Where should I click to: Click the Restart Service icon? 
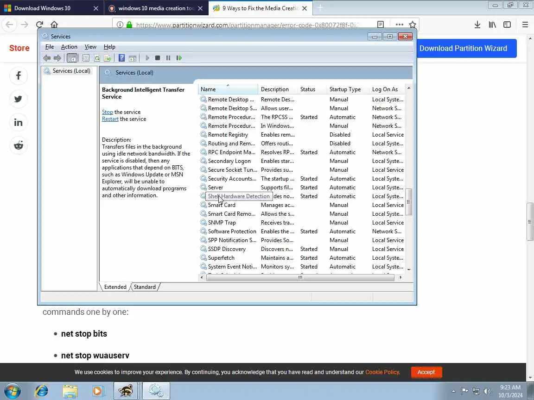tap(179, 58)
